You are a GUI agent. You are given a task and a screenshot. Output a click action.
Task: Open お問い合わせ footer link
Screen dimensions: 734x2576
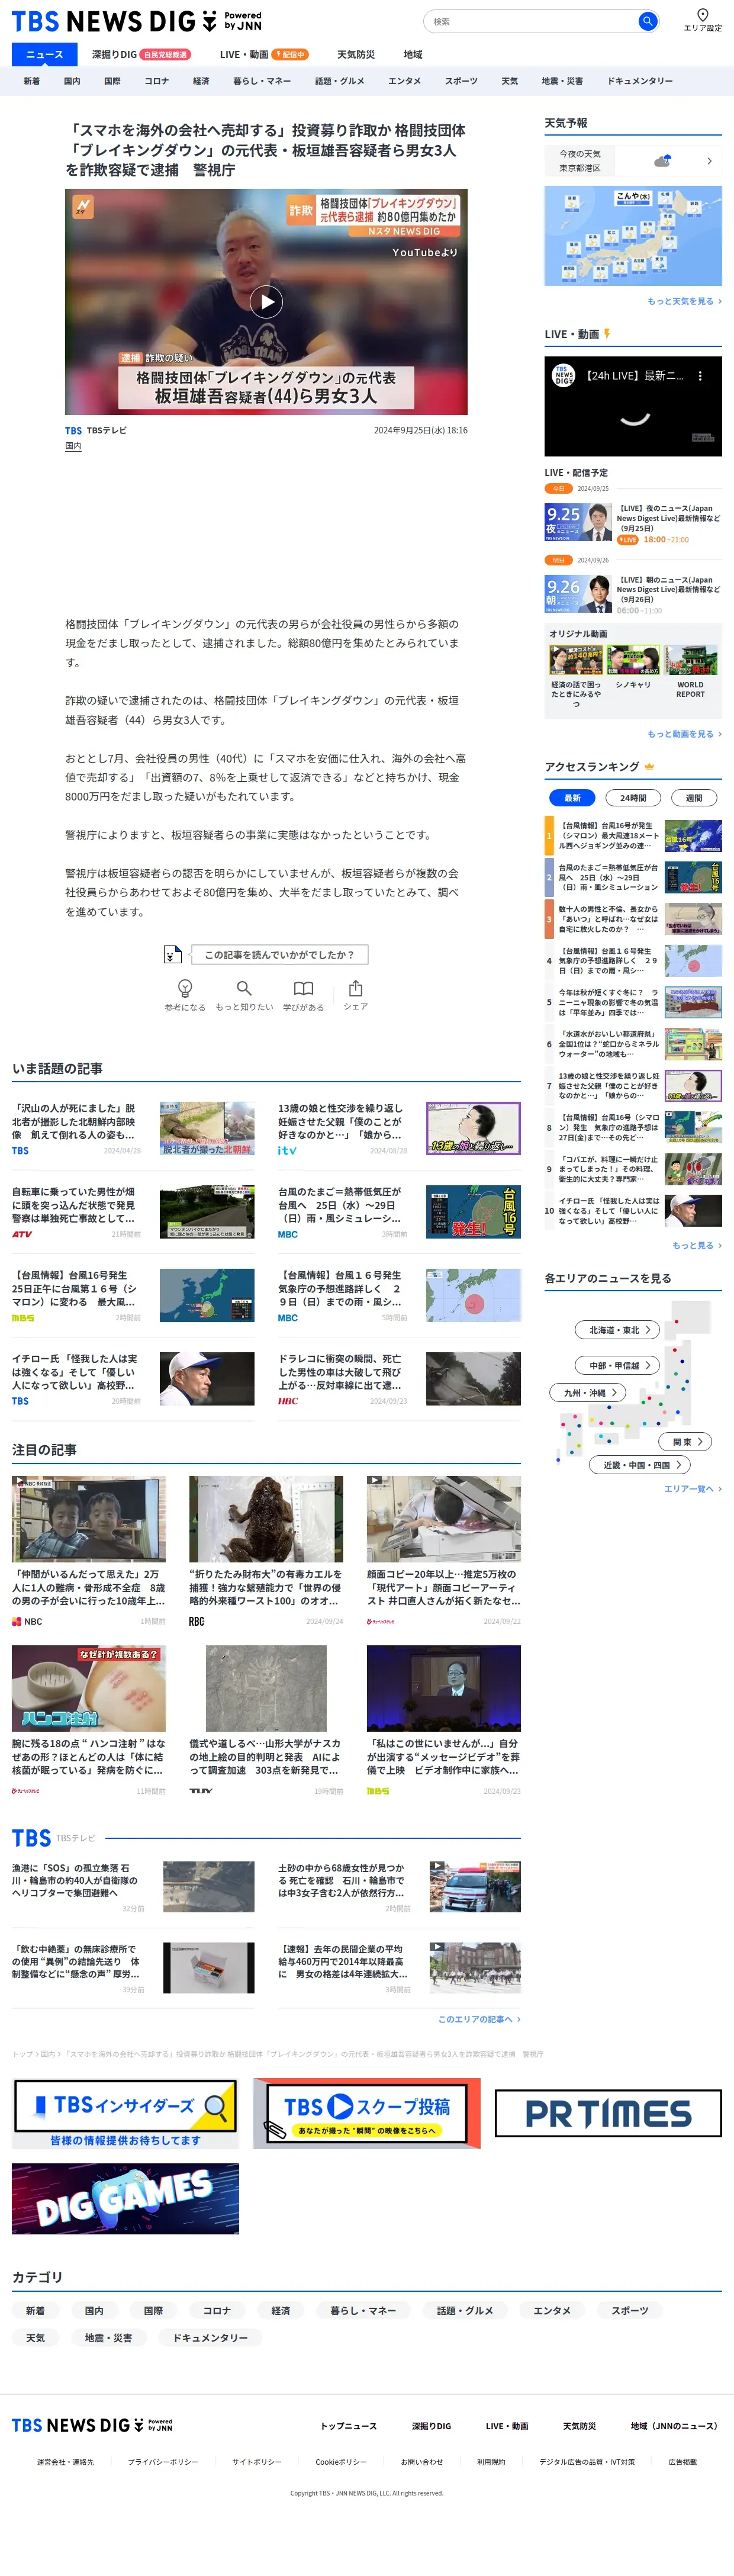pos(422,2462)
